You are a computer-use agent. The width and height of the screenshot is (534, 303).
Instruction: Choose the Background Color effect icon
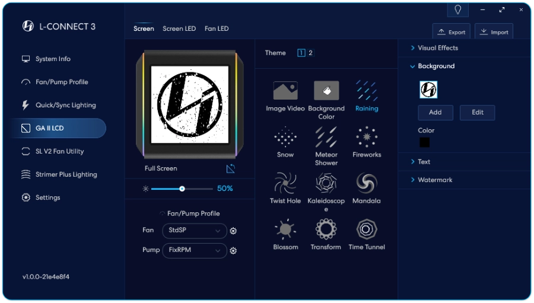point(326,91)
